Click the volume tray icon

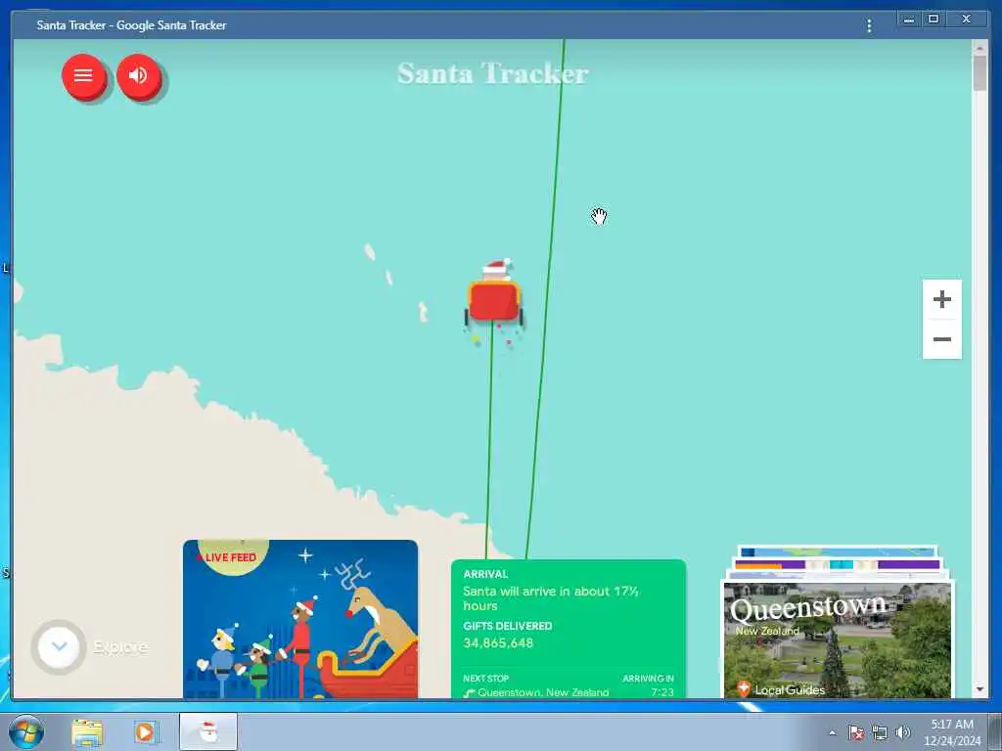(x=903, y=732)
